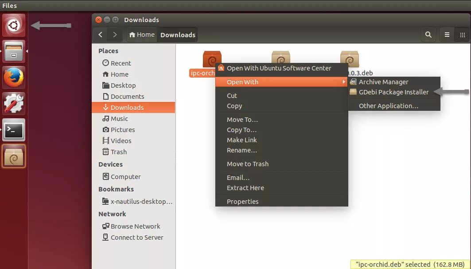Select the middle deb package icon
This screenshot has height=269, width=471.
[x=281, y=57]
